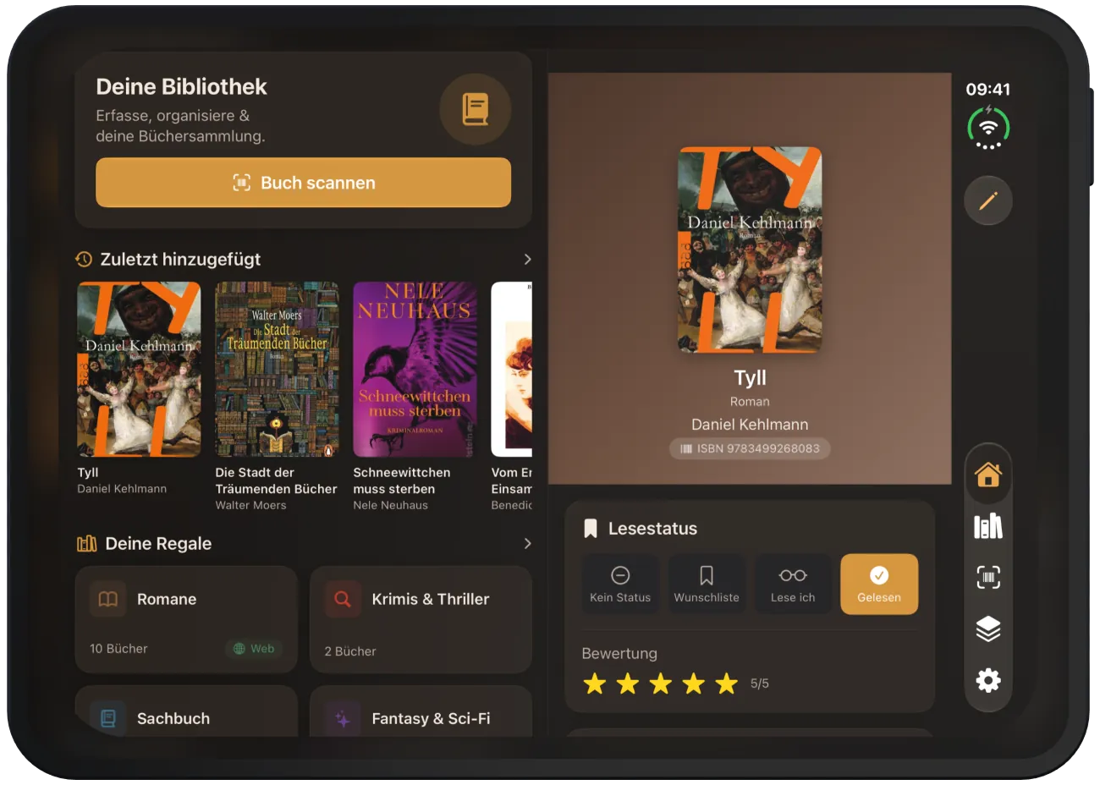Set reading status to Kein Status

pos(620,584)
